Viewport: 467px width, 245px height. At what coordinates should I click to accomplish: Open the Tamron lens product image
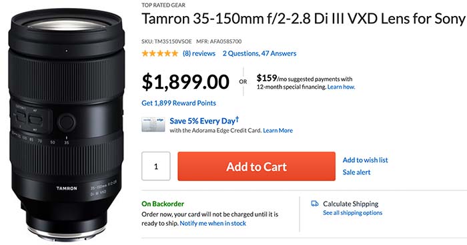click(x=67, y=124)
